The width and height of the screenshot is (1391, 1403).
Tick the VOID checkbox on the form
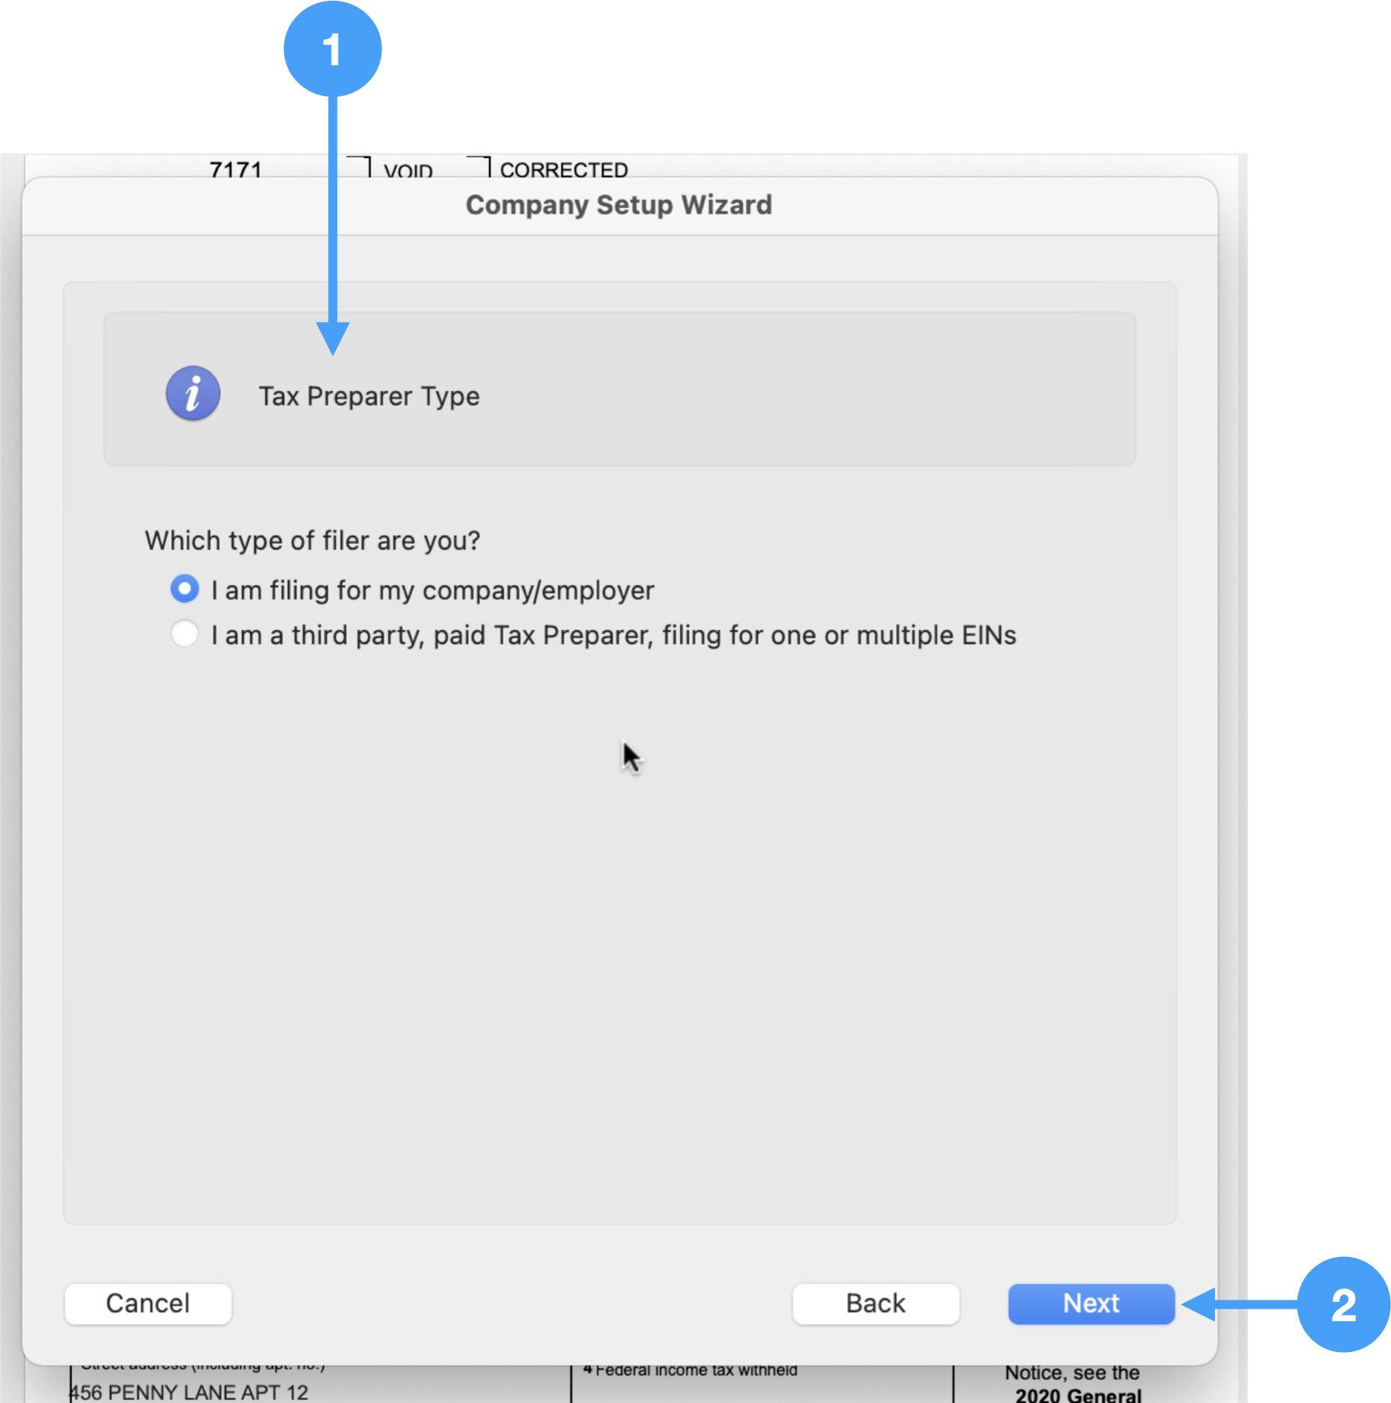pyautogui.click(x=360, y=166)
